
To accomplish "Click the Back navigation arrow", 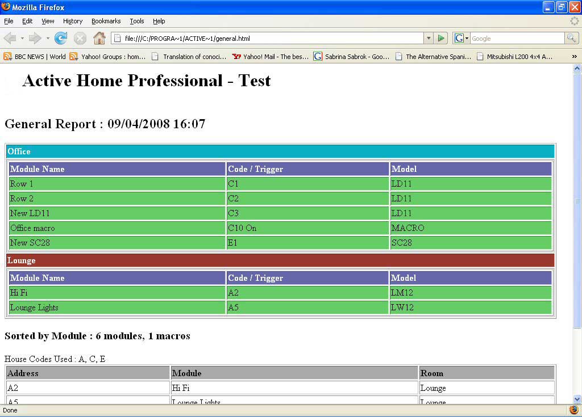I will (10, 39).
